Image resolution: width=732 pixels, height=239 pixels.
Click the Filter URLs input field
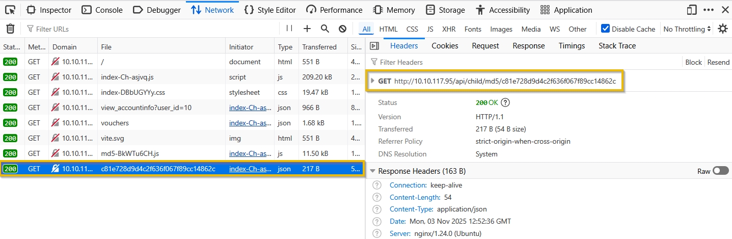pyautogui.click(x=153, y=29)
